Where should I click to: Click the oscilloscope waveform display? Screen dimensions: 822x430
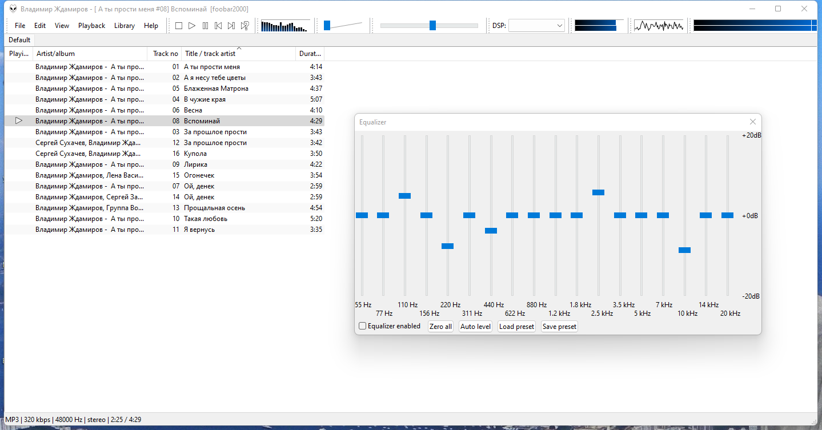coord(659,26)
